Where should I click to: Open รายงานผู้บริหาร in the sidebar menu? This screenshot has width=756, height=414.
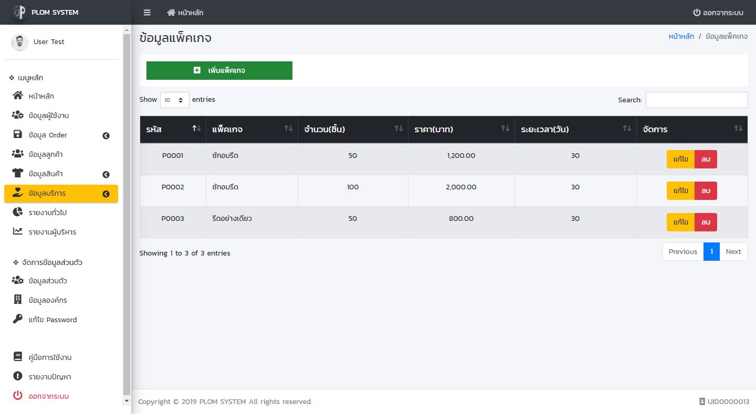(52, 232)
